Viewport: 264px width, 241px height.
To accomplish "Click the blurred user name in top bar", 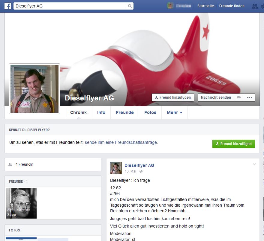I will pos(183,6).
